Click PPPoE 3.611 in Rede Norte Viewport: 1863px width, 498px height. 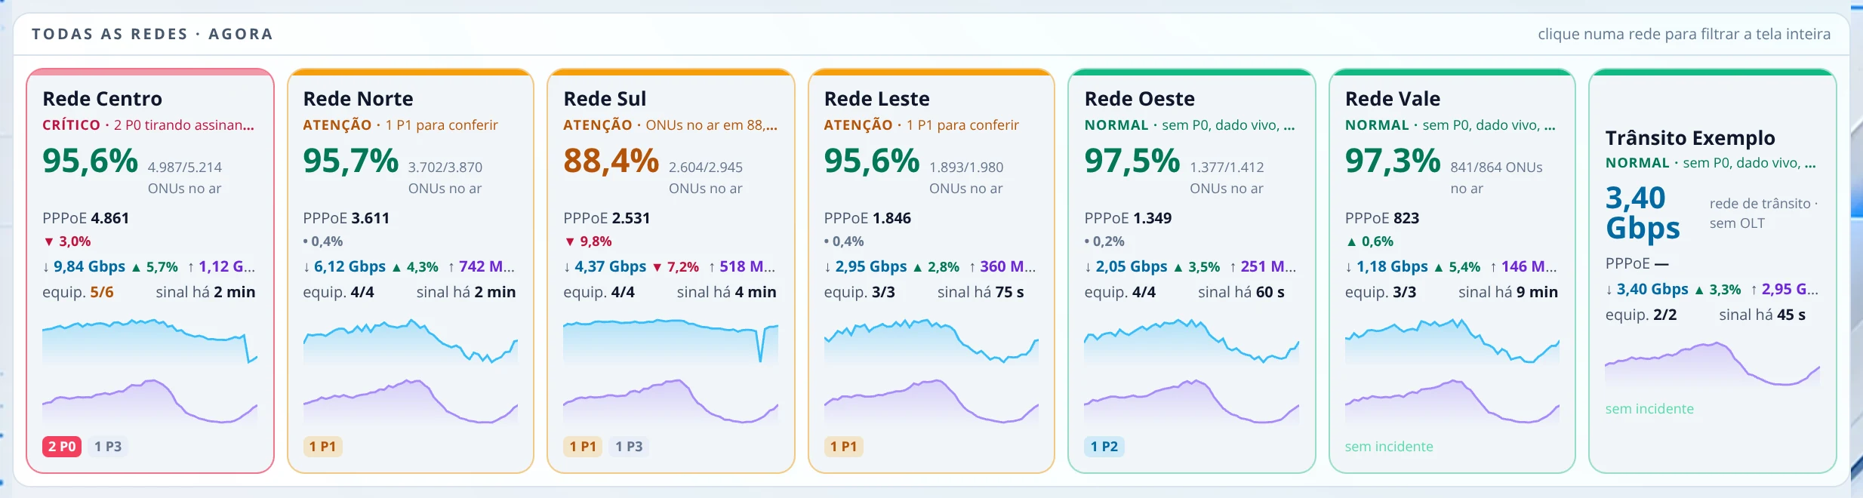point(346,218)
